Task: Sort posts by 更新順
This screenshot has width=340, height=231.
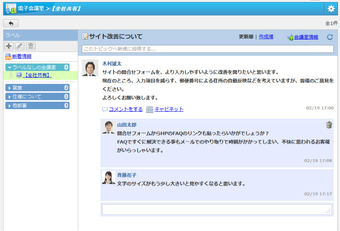Action: click(x=246, y=37)
